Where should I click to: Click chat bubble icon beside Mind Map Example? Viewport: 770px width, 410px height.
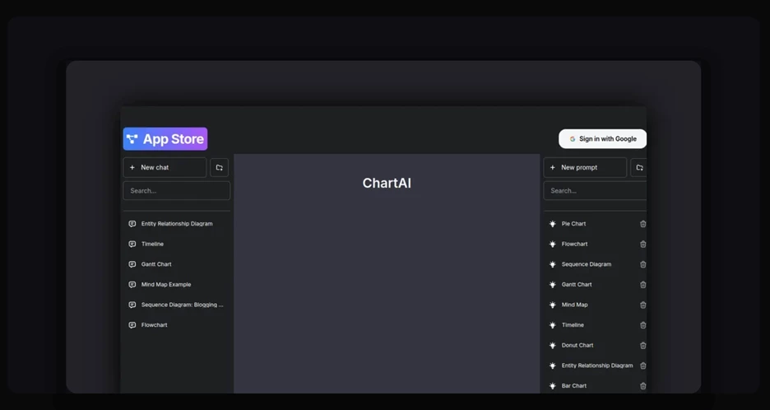(x=132, y=285)
